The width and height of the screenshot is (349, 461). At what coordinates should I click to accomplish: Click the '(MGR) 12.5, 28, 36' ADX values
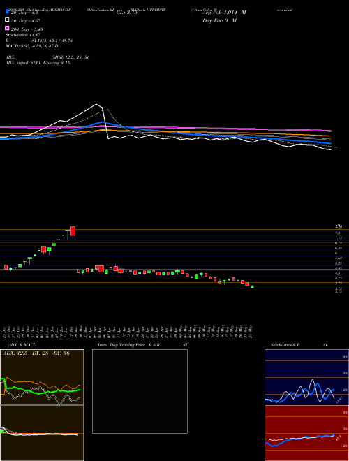(x=70, y=57)
